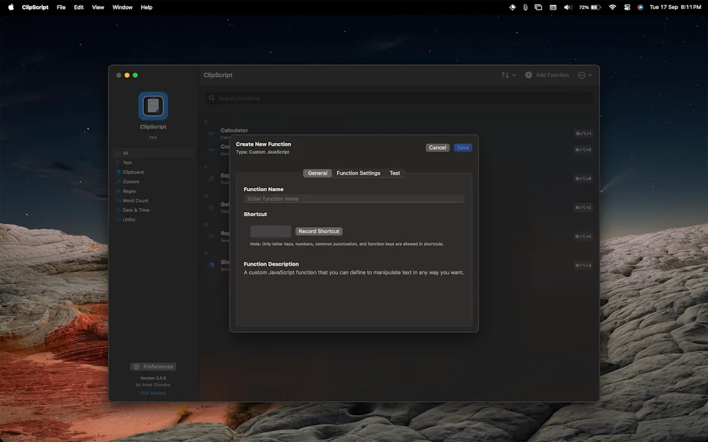Image resolution: width=708 pixels, height=442 pixels.
Task: Click the Add Function plus icon
Action: (528, 75)
